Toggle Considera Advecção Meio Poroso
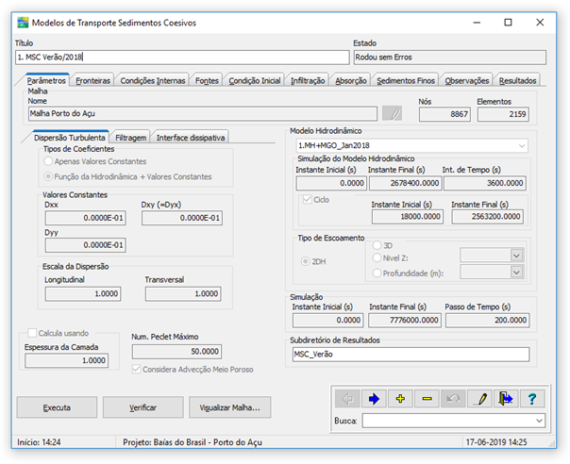This screenshot has width=570, height=464. [x=137, y=369]
